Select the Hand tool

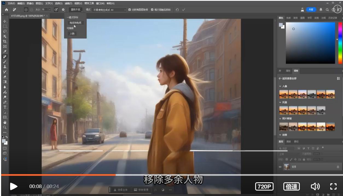[x=5, y=122]
